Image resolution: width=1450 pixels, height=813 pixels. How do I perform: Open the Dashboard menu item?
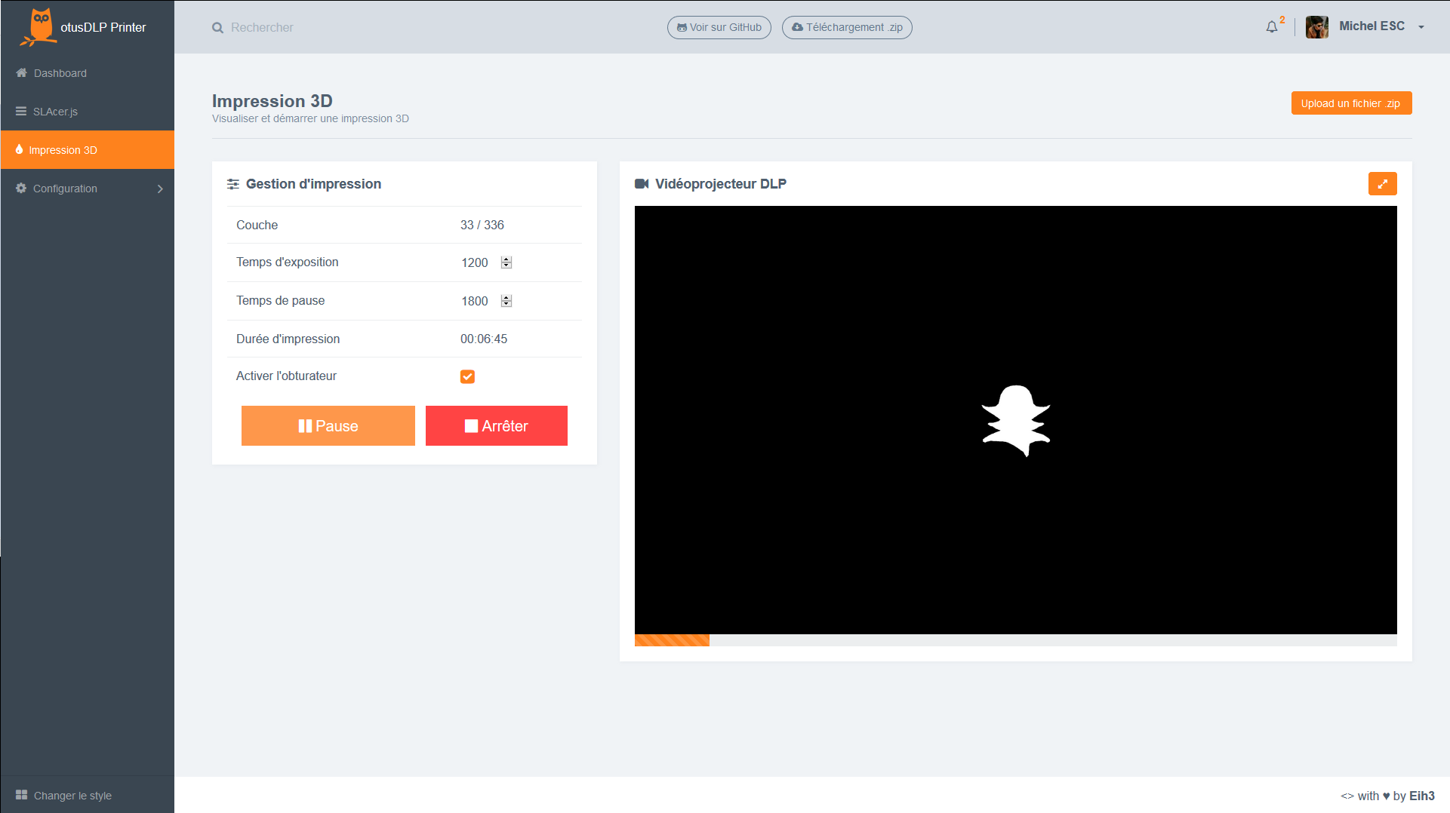point(88,73)
